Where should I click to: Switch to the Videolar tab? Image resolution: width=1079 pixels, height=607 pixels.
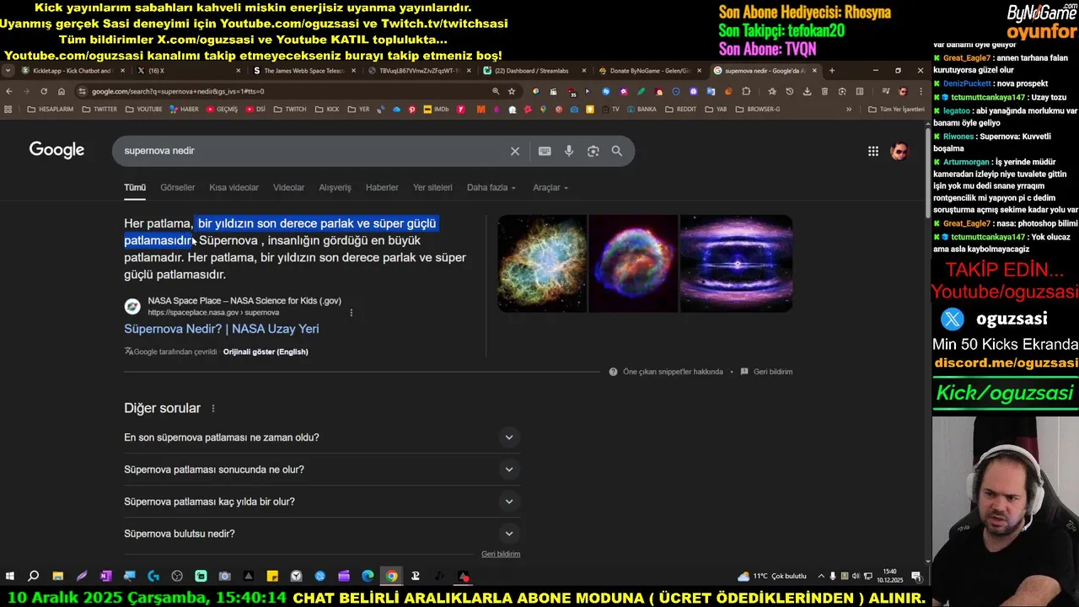coord(288,187)
